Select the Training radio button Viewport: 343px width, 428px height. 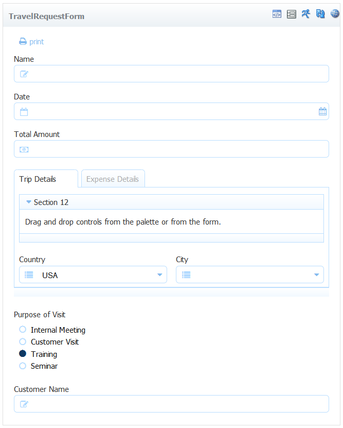(x=23, y=354)
